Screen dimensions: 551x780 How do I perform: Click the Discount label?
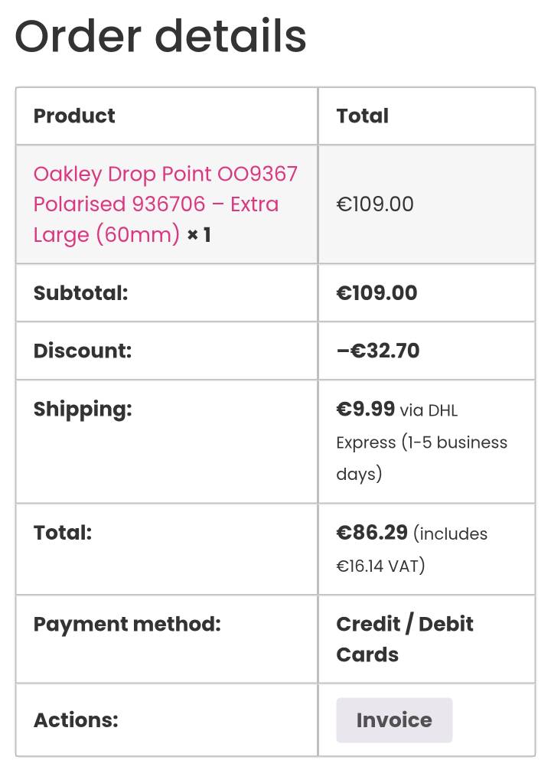point(83,351)
